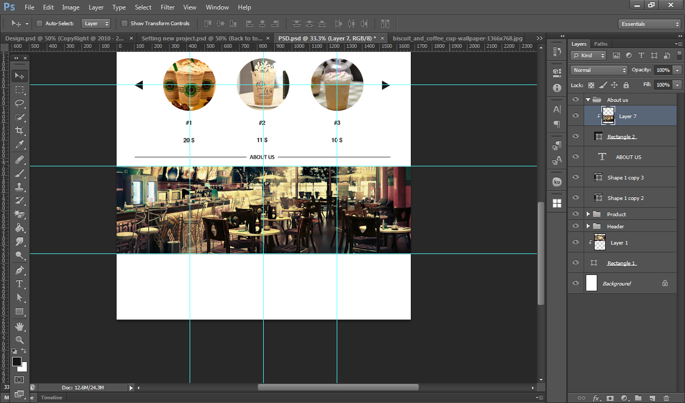Select the Horizontal Type tool

coord(19,284)
